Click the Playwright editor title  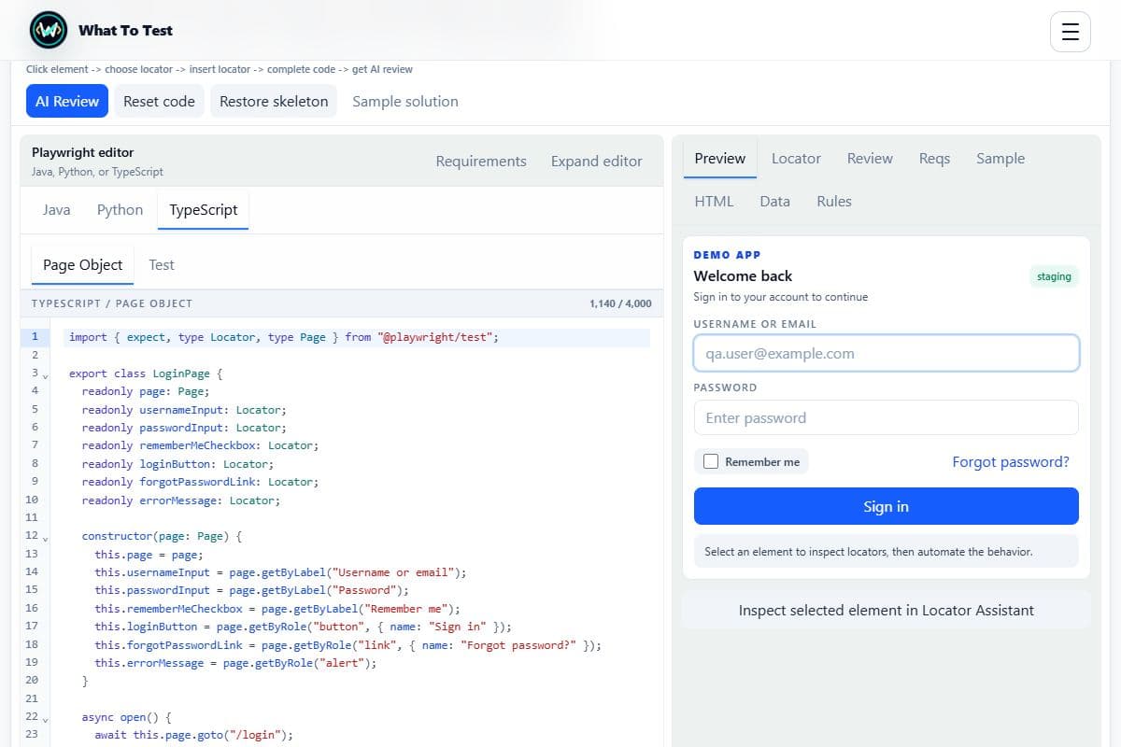82,152
